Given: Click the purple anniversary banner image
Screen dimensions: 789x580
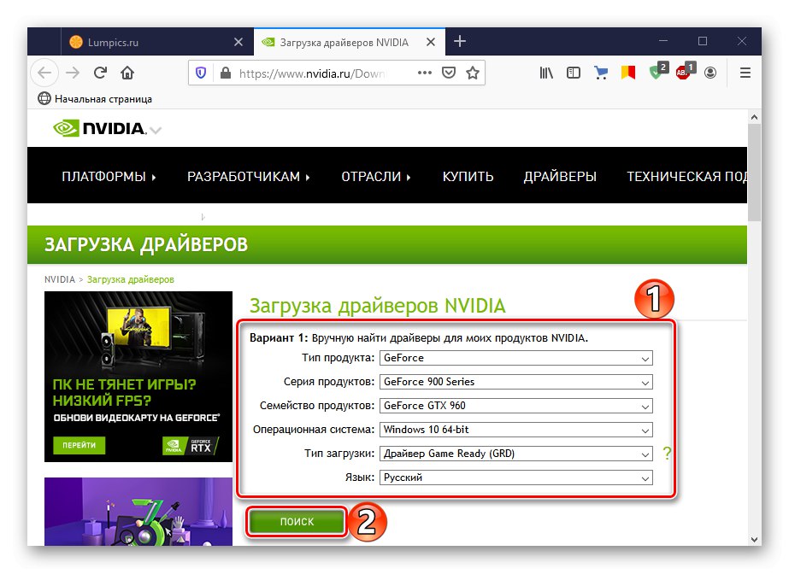Looking at the screenshot, I should [x=138, y=512].
